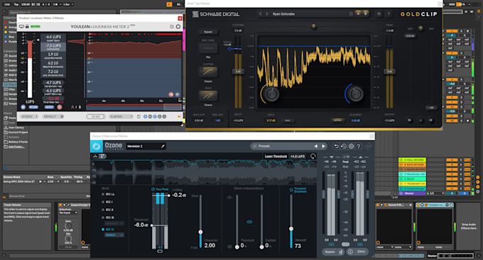Click the red reset X in Youlean
Image resolution: width=483 pixels, height=260 pixels.
[x=60, y=107]
